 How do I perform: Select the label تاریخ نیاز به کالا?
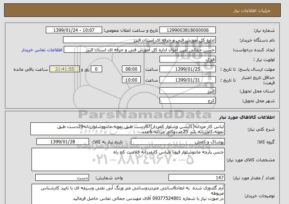(x=108, y=142)
